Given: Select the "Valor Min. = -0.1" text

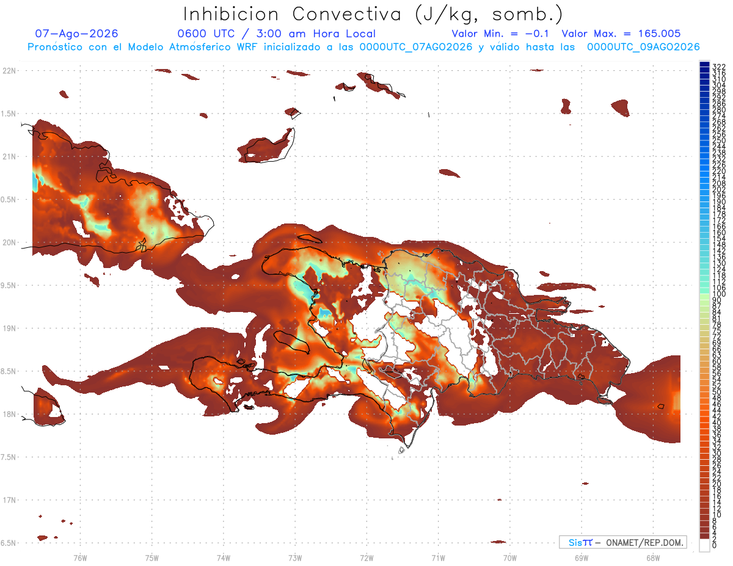Looking at the screenshot, I should (x=501, y=34).
